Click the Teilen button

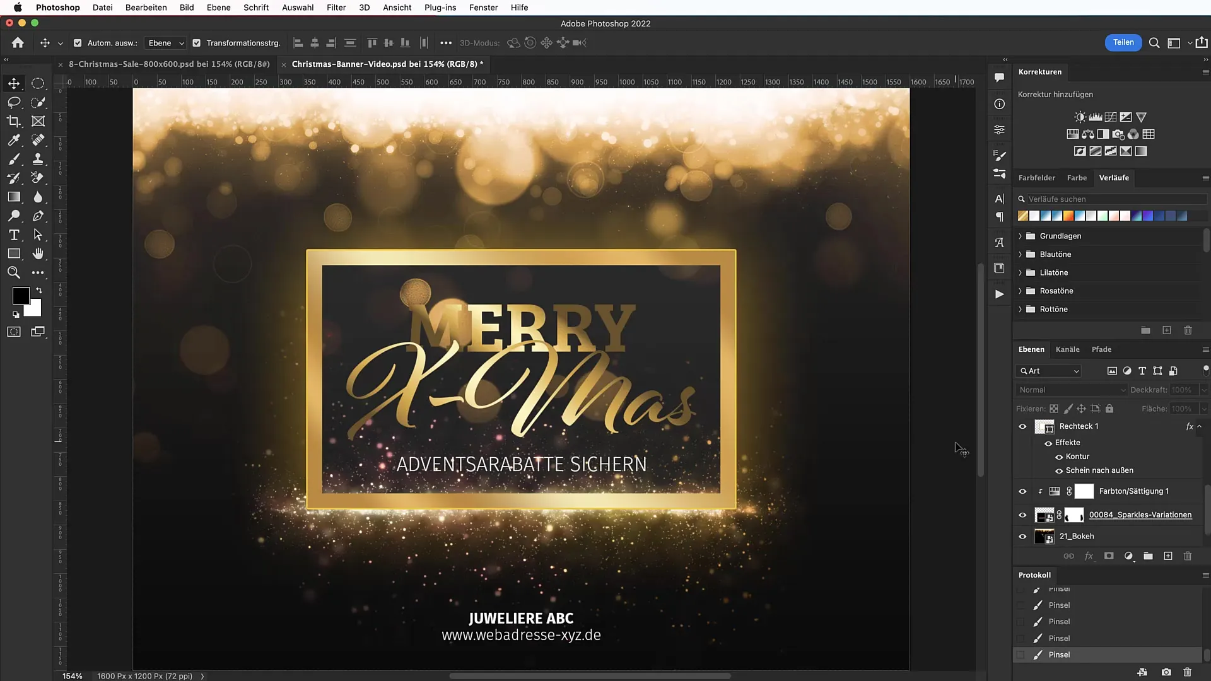(x=1123, y=42)
